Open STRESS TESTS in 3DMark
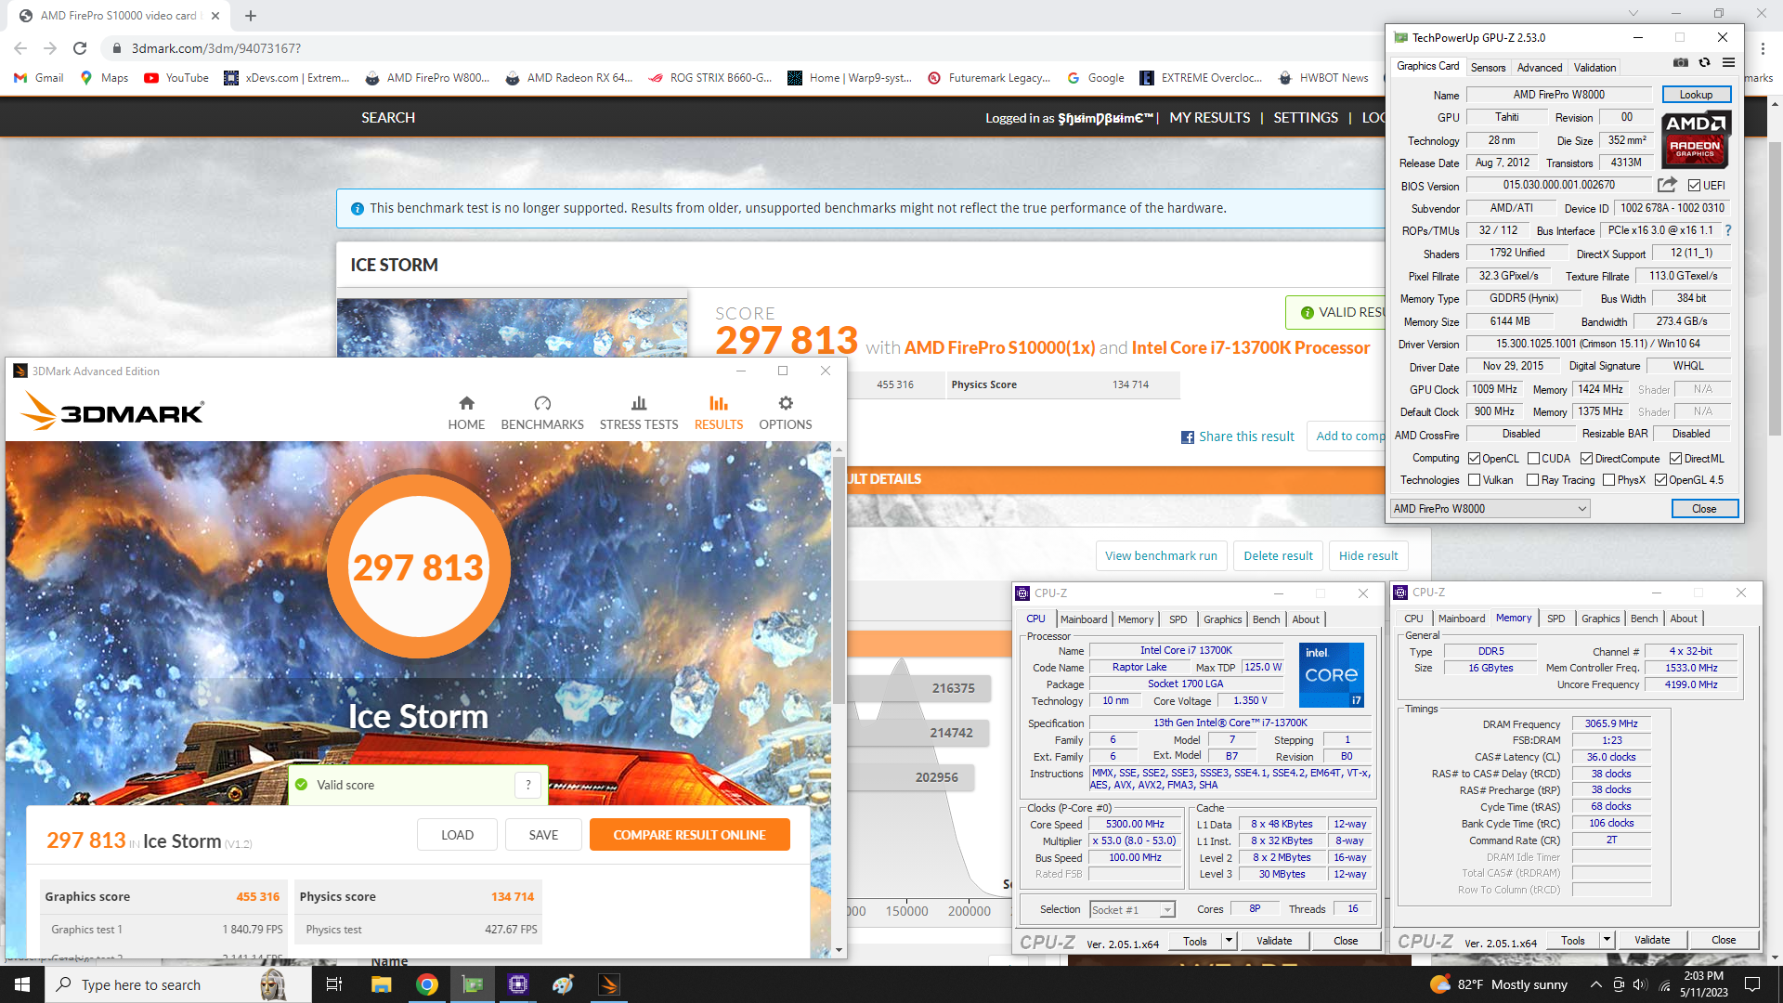The height and width of the screenshot is (1003, 1783). coord(639,412)
